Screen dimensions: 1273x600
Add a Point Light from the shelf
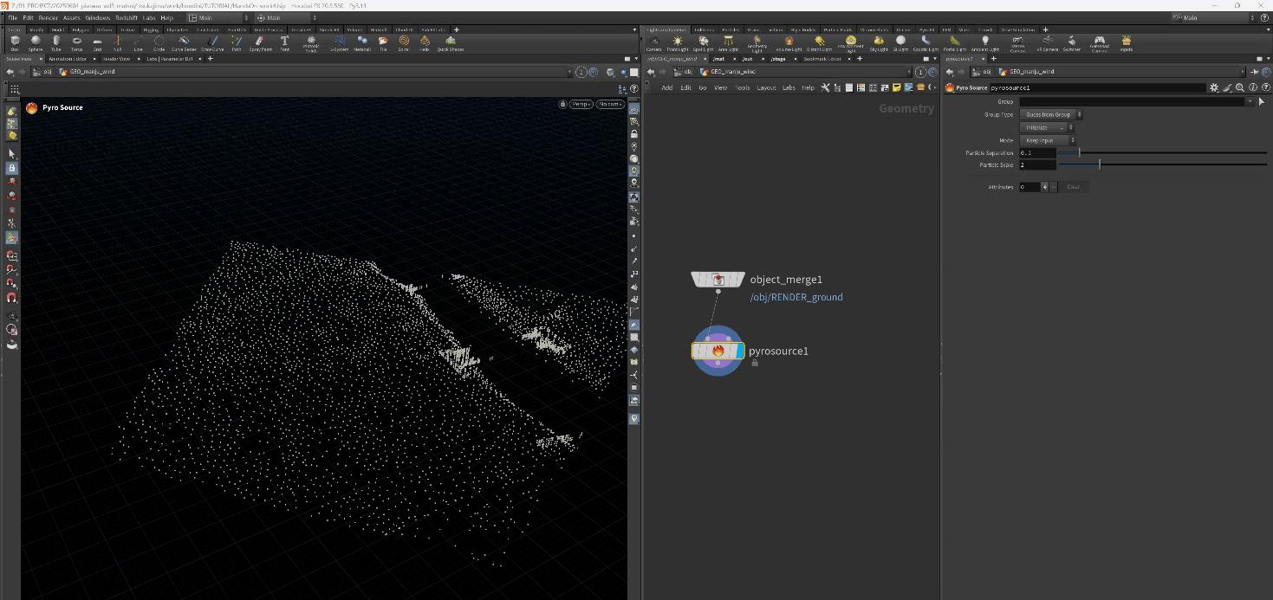[678, 42]
